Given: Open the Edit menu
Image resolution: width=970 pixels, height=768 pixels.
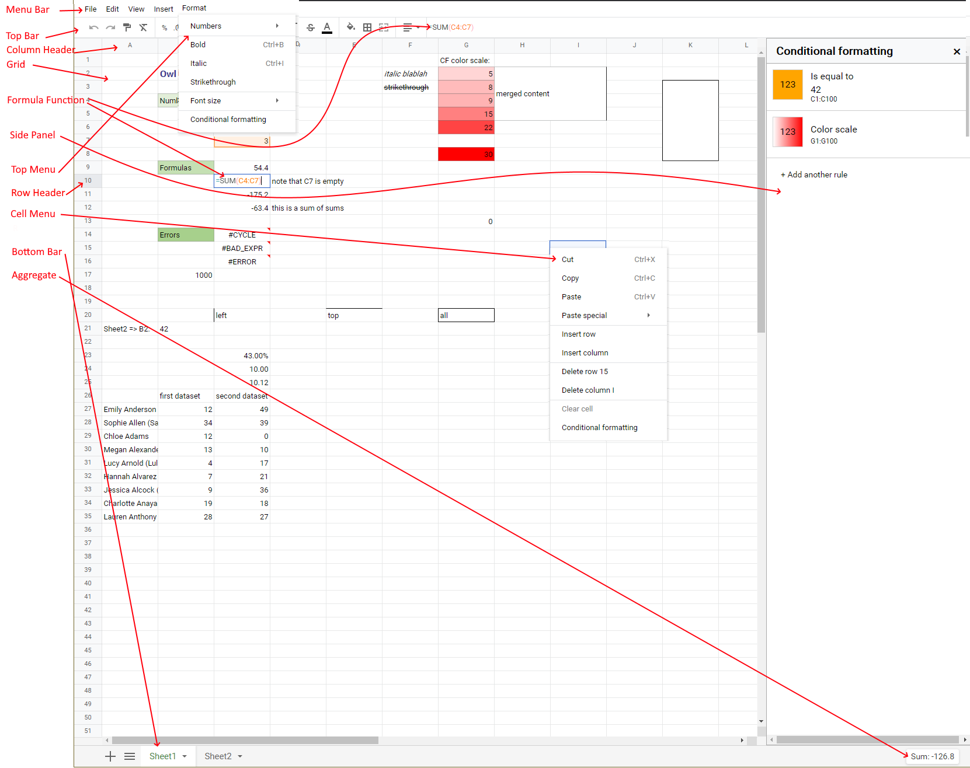Looking at the screenshot, I should click(x=113, y=9).
